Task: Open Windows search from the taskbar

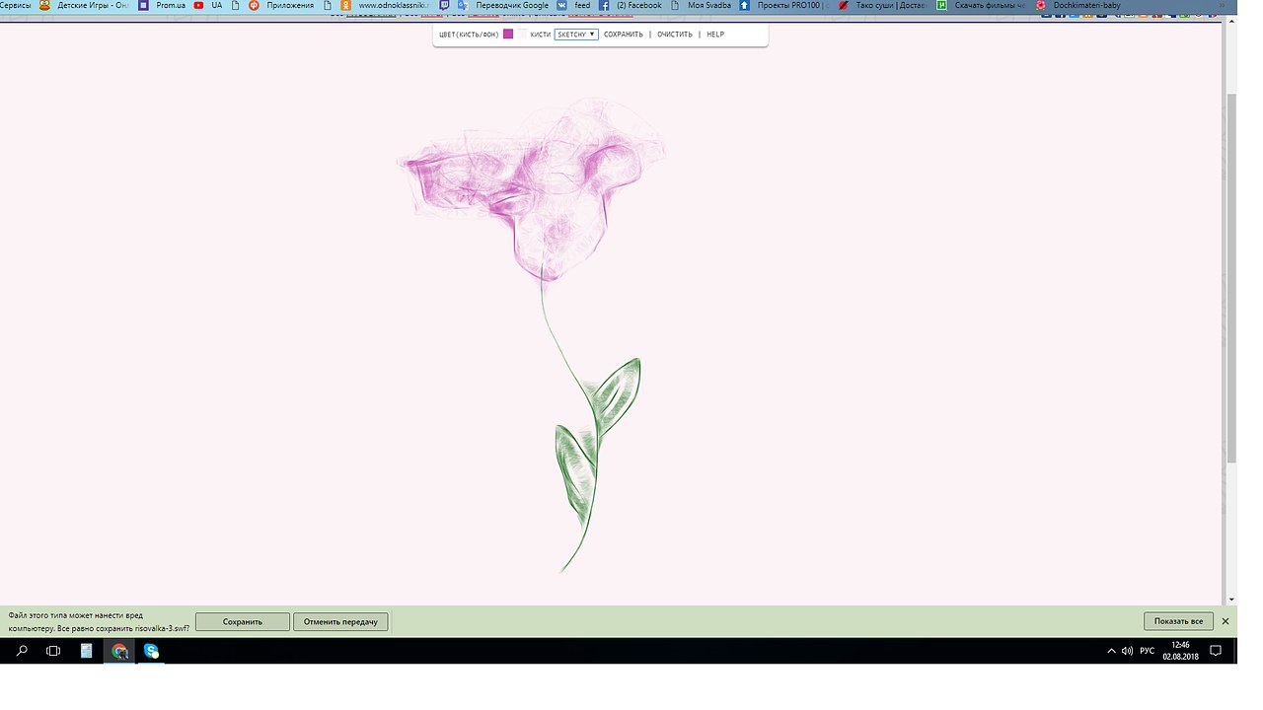Action: (x=22, y=651)
